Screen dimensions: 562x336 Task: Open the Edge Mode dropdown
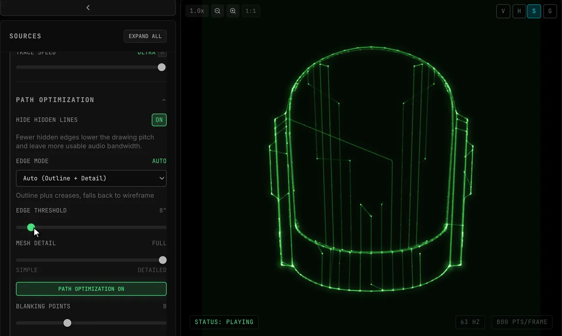point(91,178)
